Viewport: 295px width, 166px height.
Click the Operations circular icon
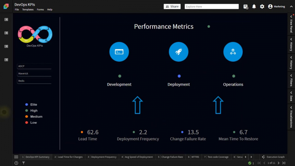point(233,52)
